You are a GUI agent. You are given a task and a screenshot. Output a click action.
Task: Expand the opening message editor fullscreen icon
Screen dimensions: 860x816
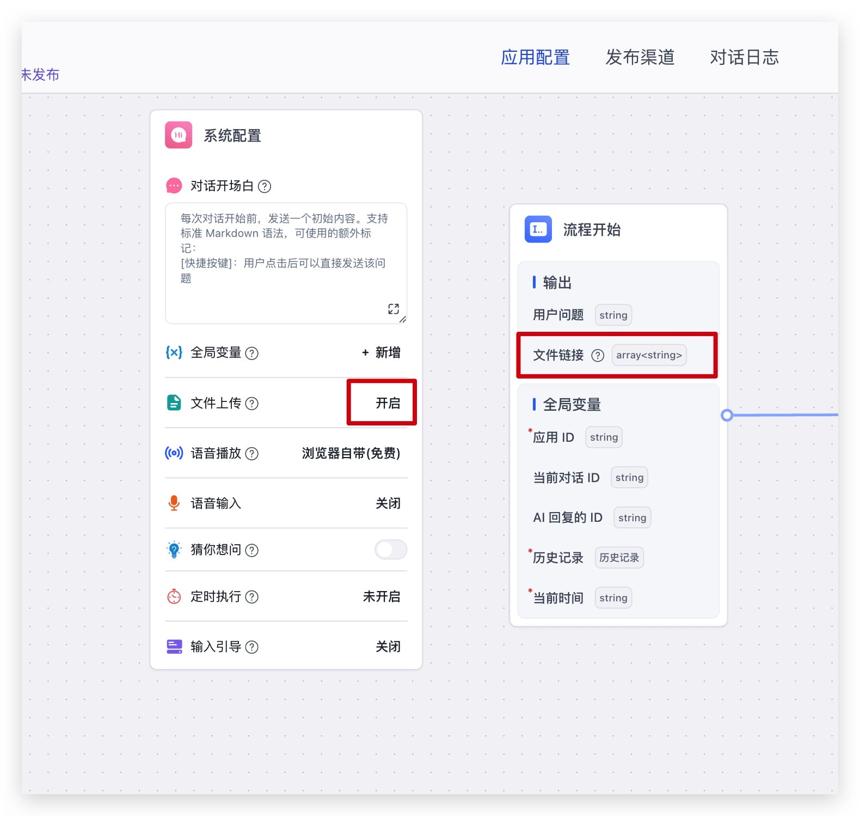394,309
